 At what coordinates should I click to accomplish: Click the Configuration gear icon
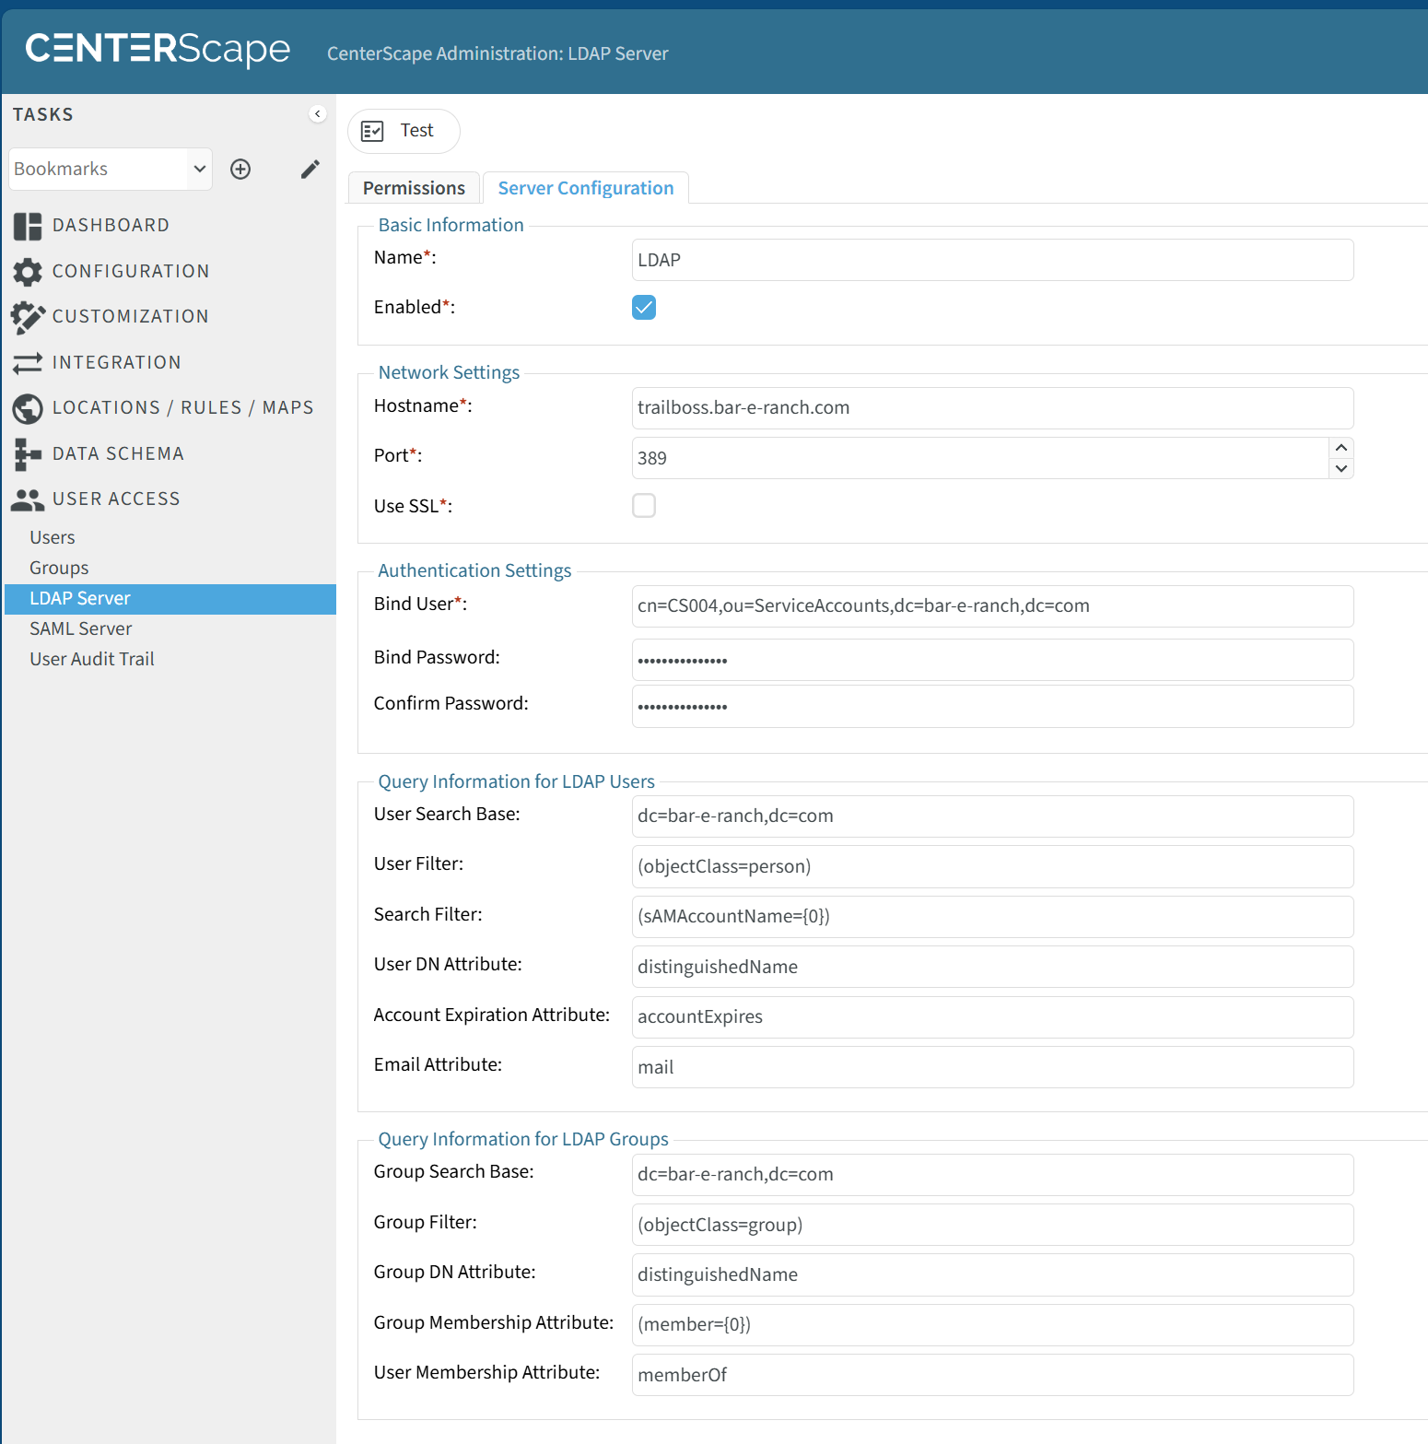[28, 272]
